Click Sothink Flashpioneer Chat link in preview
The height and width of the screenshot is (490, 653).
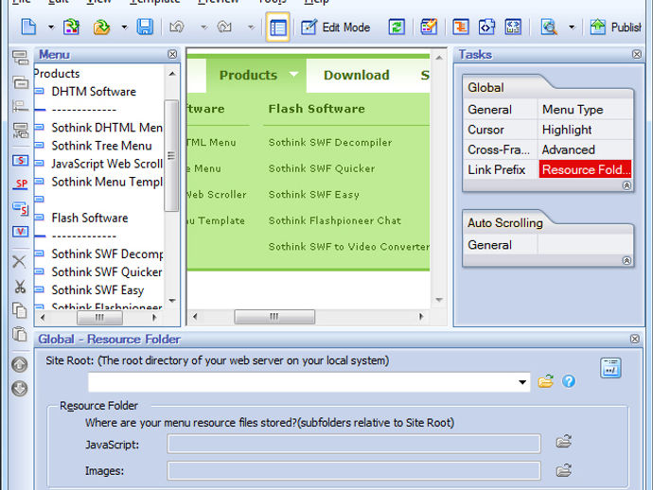[335, 220]
